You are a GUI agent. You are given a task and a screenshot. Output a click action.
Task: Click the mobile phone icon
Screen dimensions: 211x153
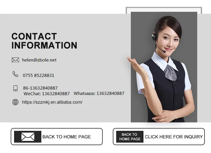point(15,88)
